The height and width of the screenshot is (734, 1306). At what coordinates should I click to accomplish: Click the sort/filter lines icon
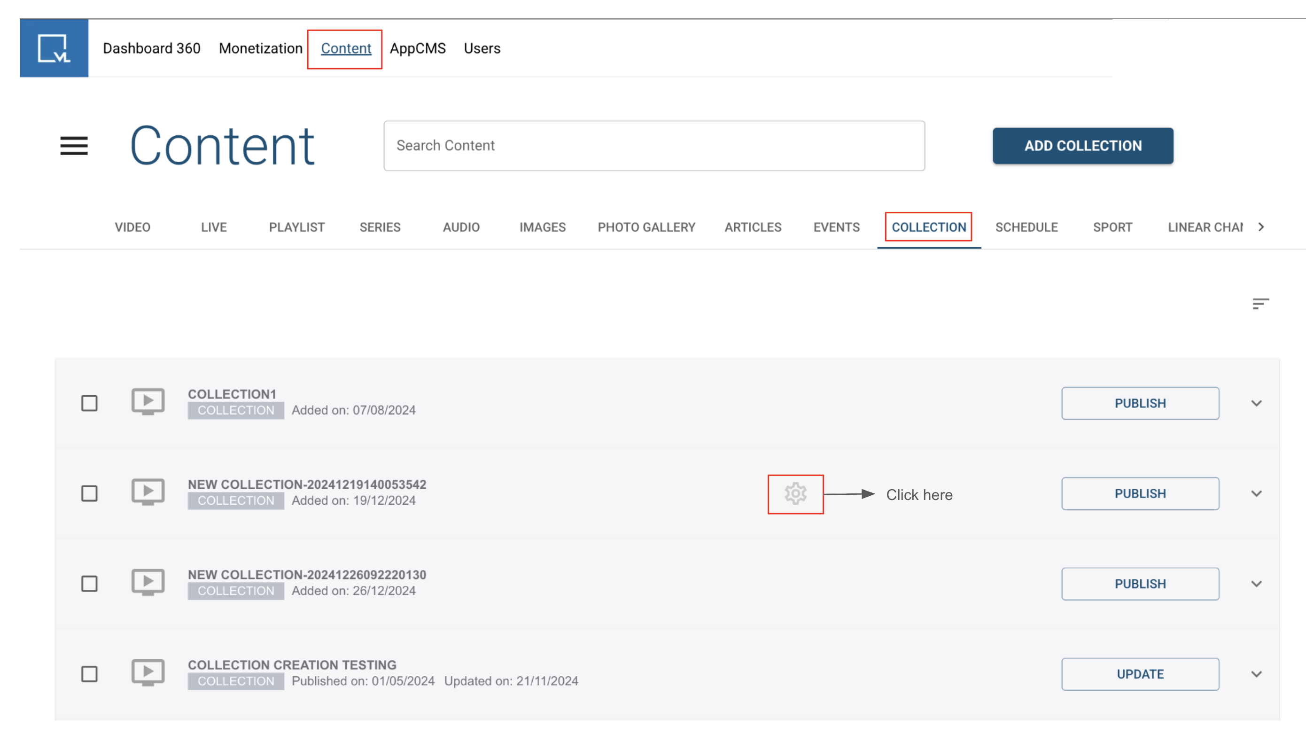[1260, 304]
